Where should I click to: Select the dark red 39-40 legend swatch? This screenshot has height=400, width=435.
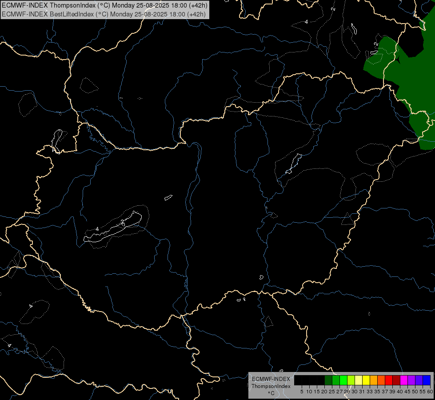pos(396,380)
